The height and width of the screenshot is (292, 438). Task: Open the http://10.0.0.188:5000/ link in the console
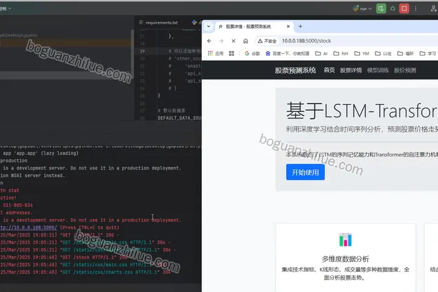click(x=28, y=228)
